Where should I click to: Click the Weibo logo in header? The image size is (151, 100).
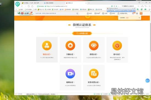click(x=25, y=13)
